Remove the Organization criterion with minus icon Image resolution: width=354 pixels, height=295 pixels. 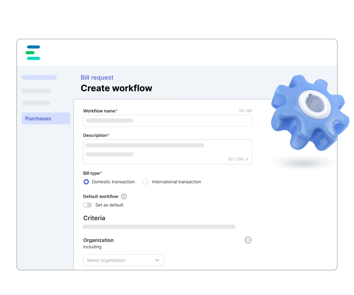coord(248,240)
